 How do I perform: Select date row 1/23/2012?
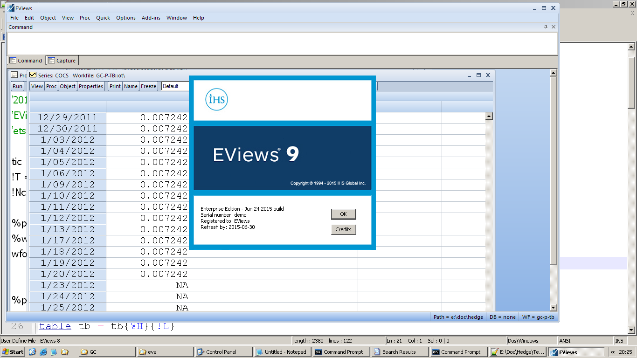68,285
